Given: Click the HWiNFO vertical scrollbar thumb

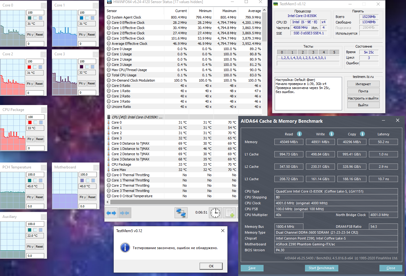Looking at the screenshot, I should tap(264, 27).
